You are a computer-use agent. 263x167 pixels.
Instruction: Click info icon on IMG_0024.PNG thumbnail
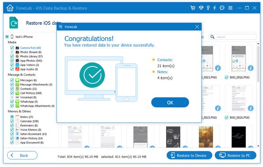click(x=251, y=108)
